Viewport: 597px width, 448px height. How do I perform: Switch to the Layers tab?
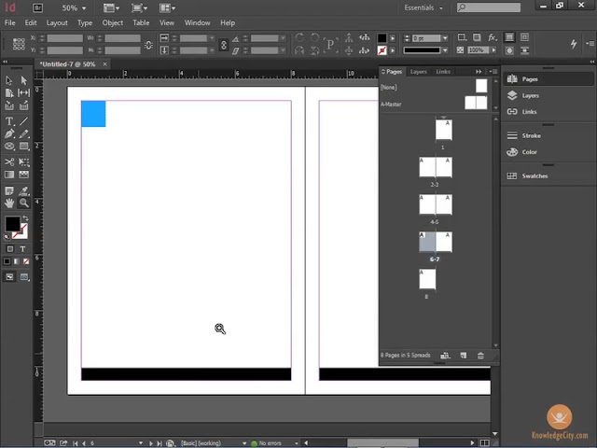[x=419, y=72]
